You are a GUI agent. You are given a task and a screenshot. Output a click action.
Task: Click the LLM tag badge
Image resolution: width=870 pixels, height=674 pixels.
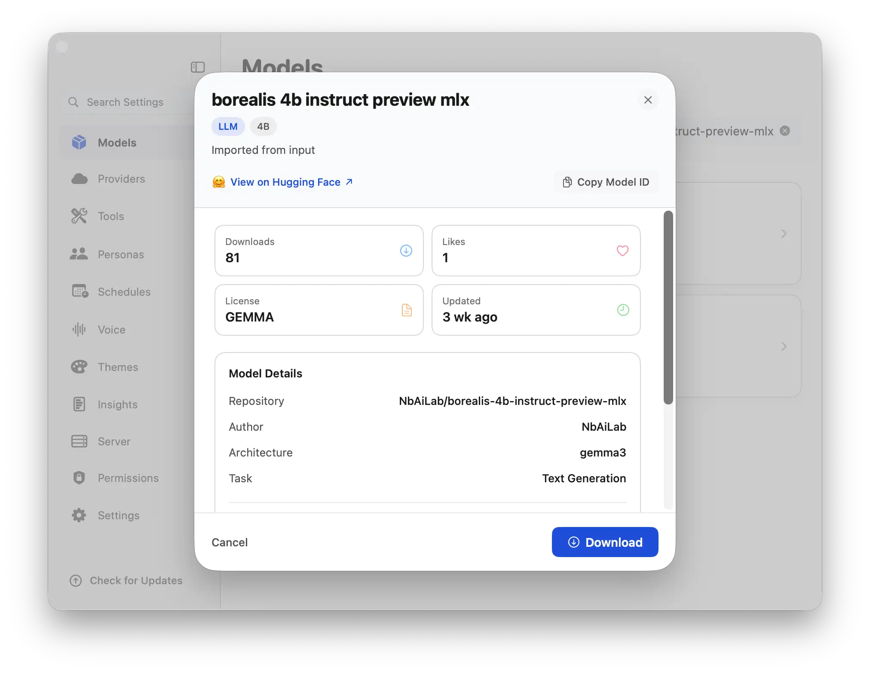[x=228, y=126]
